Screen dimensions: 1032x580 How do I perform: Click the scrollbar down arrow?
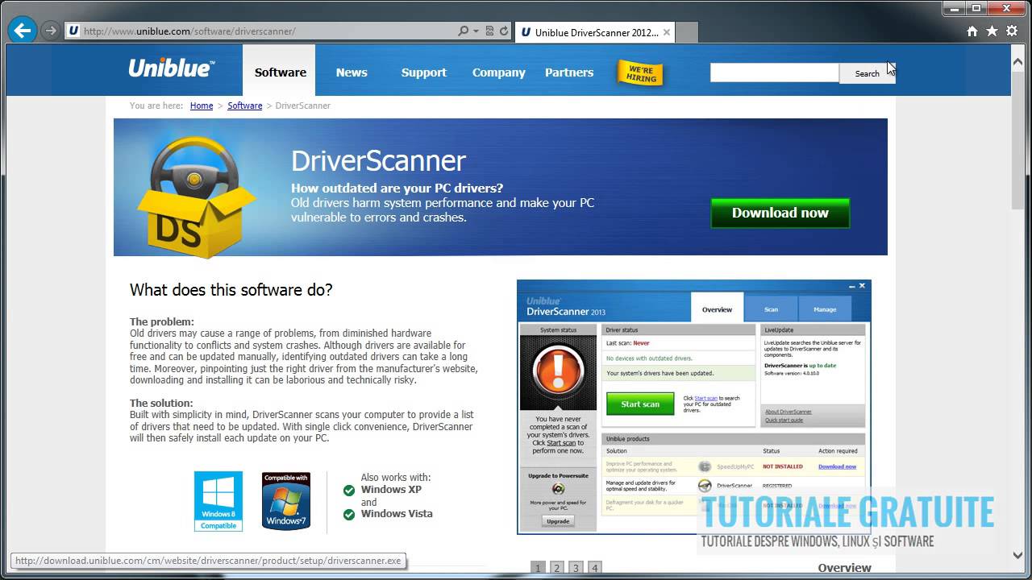point(1018,555)
